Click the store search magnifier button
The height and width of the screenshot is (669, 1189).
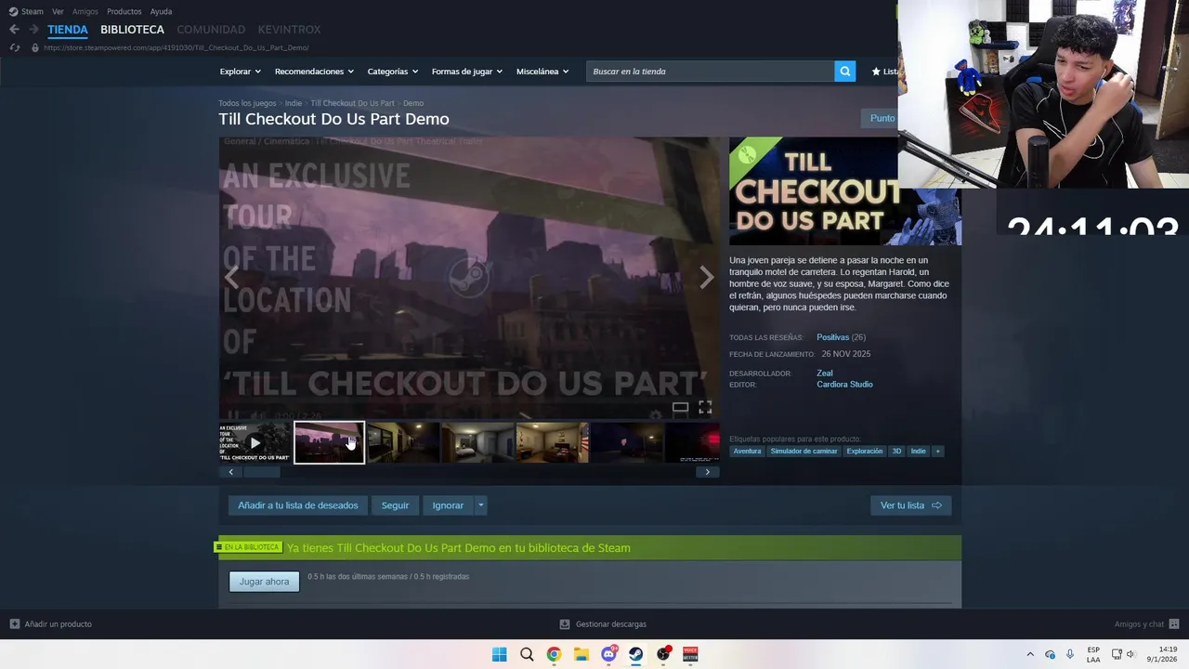point(844,72)
